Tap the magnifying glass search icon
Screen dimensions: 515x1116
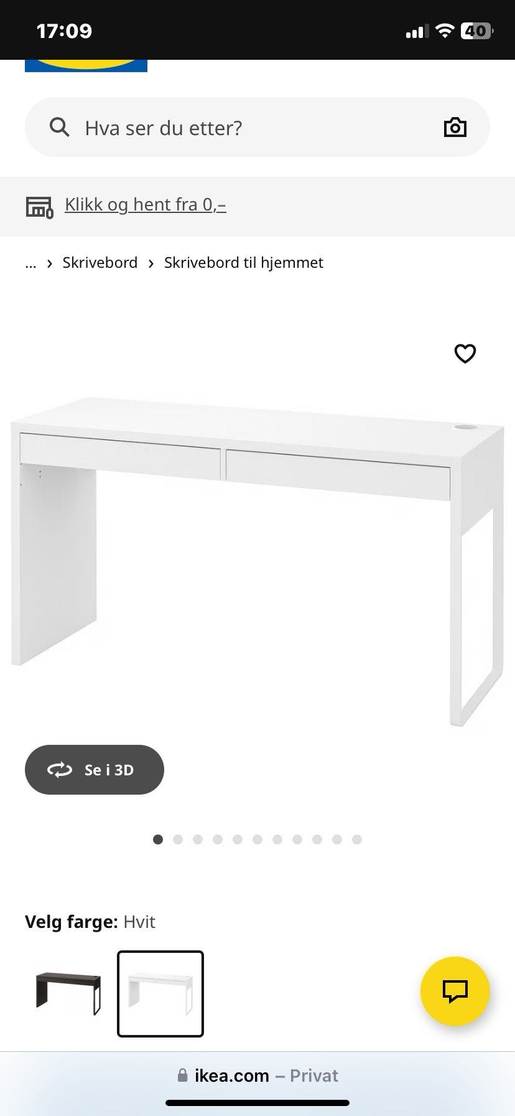(x=60, y=127)
